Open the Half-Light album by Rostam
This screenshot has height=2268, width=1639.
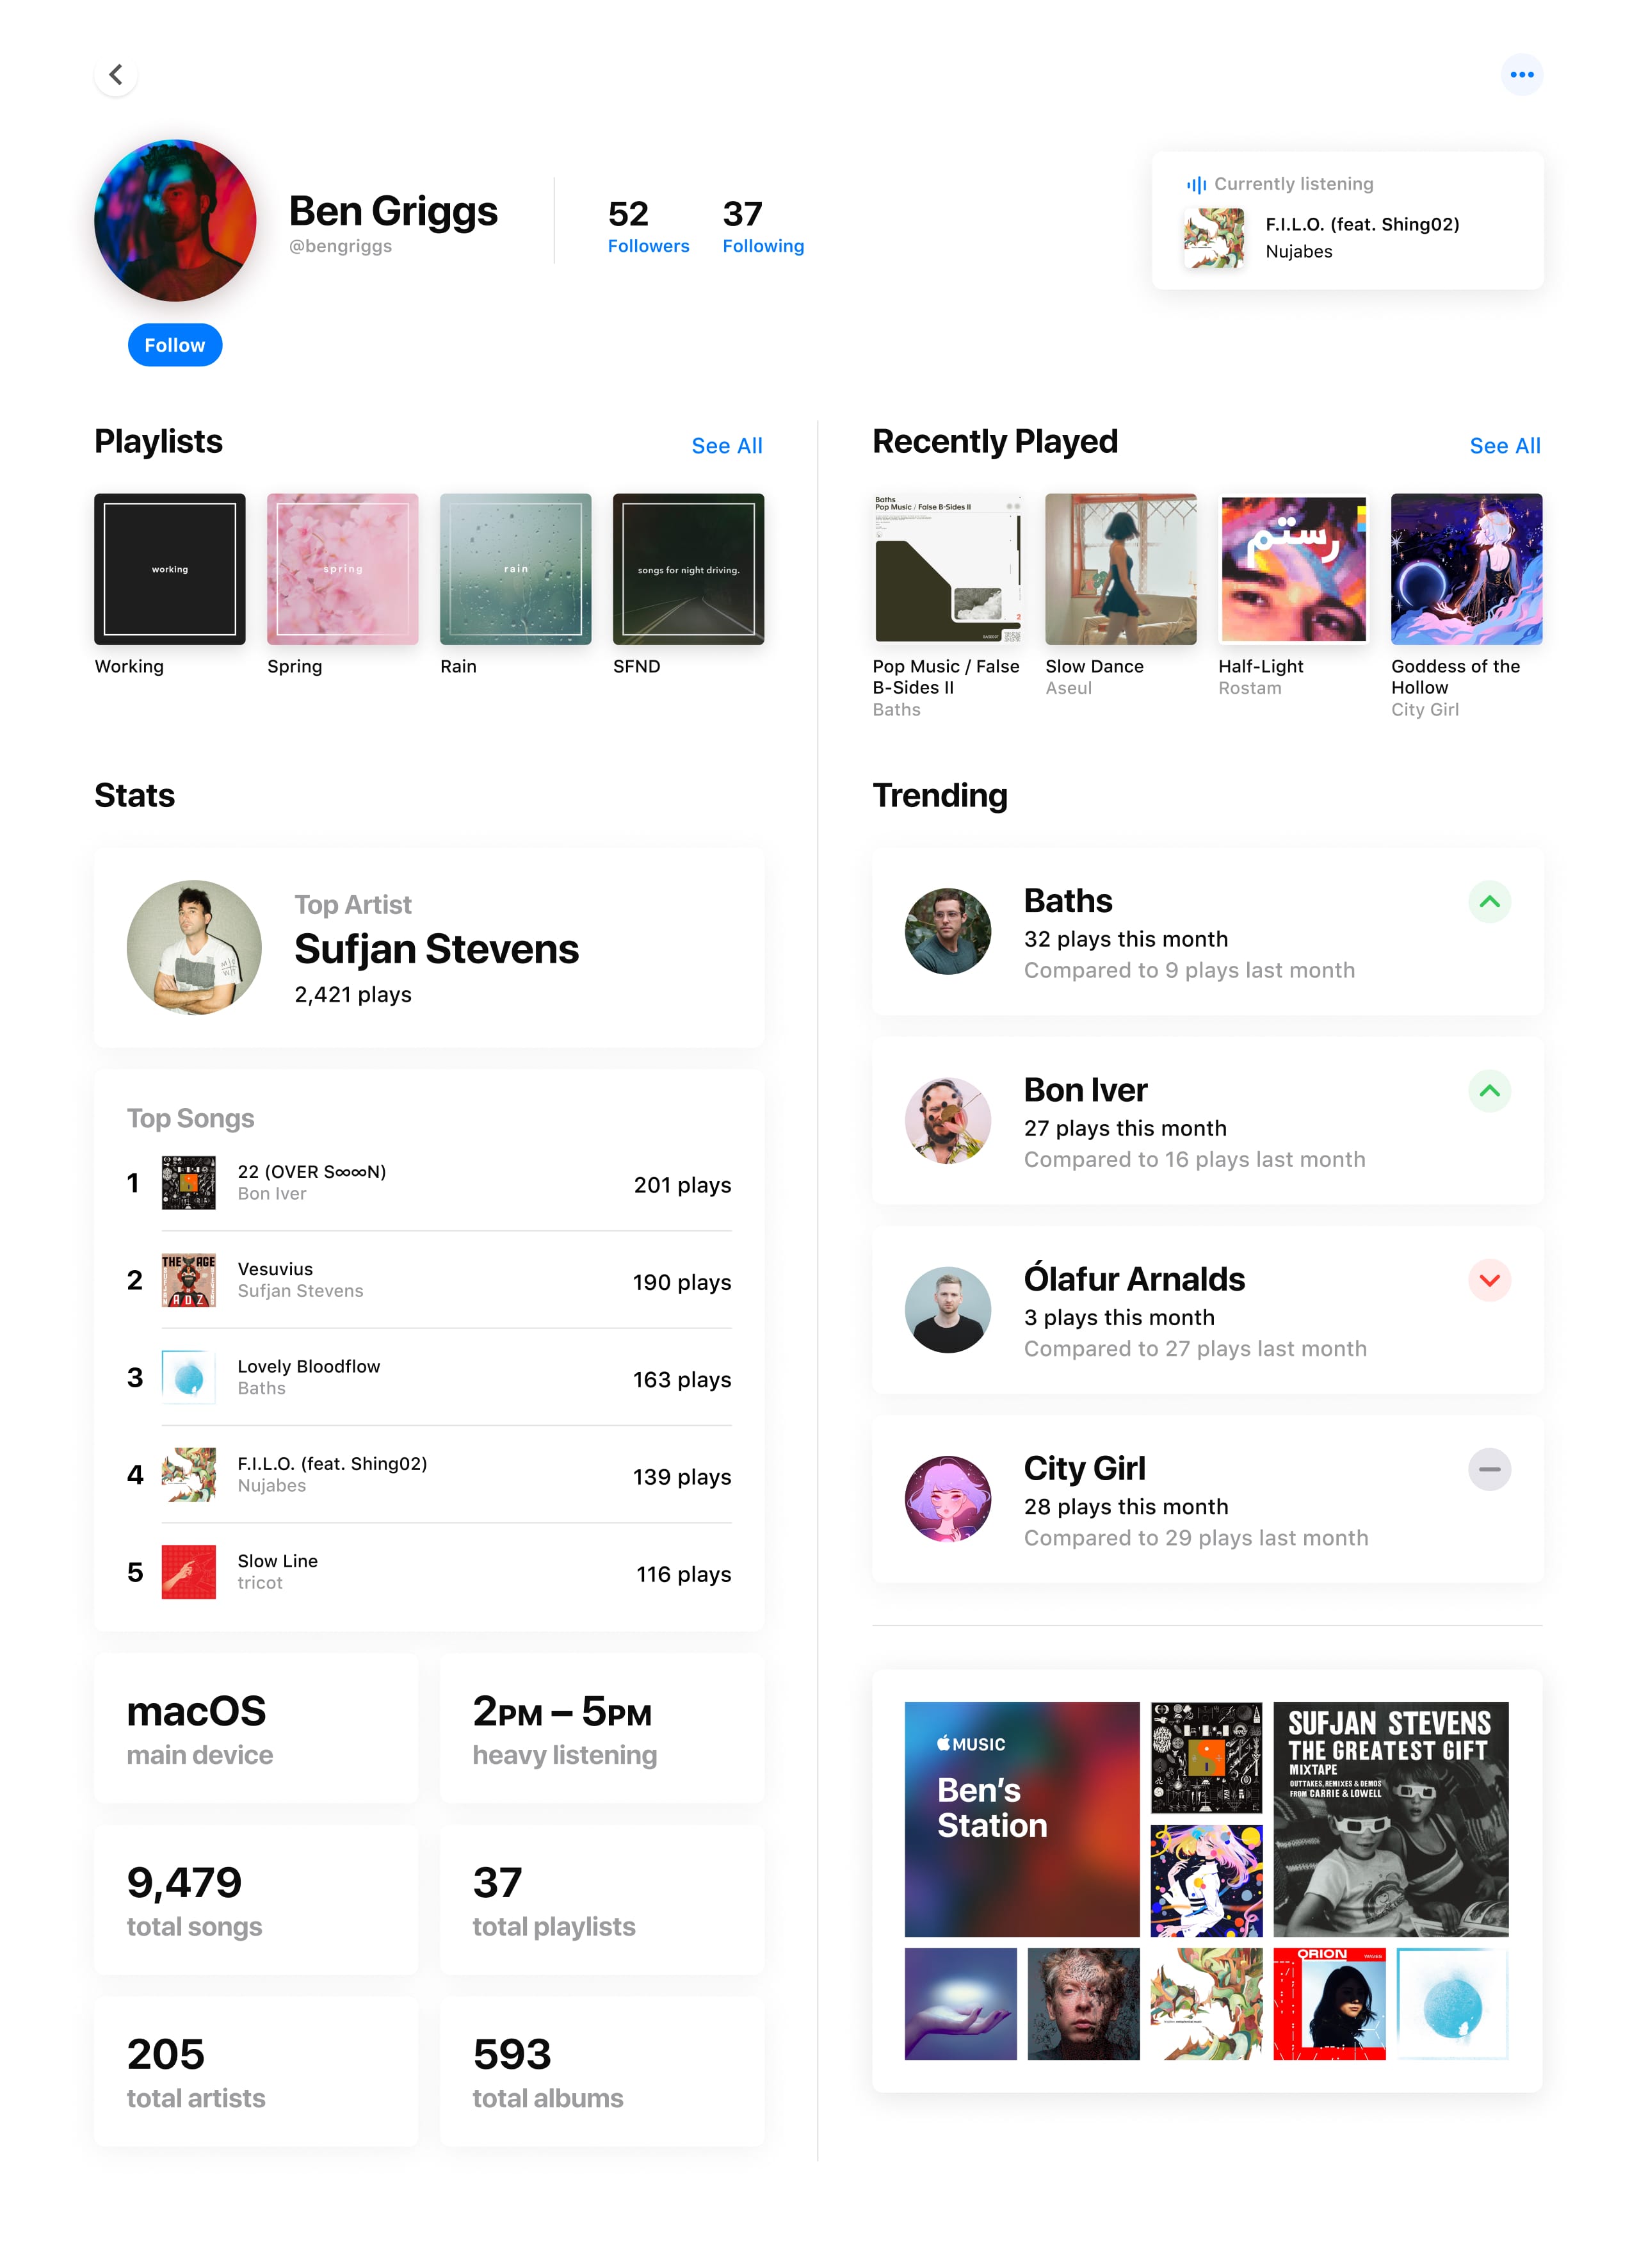1293,569
